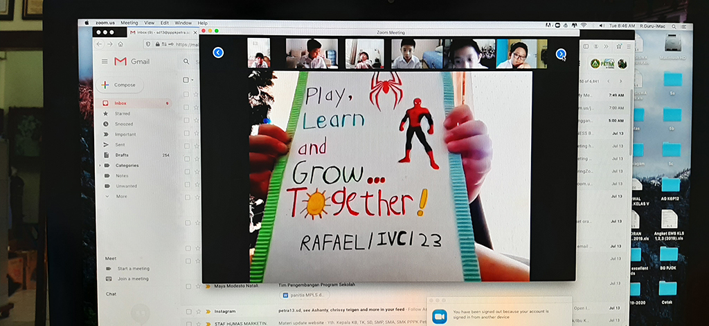
Task: Open the Meeting menu in menu bar
Action: 129,23
